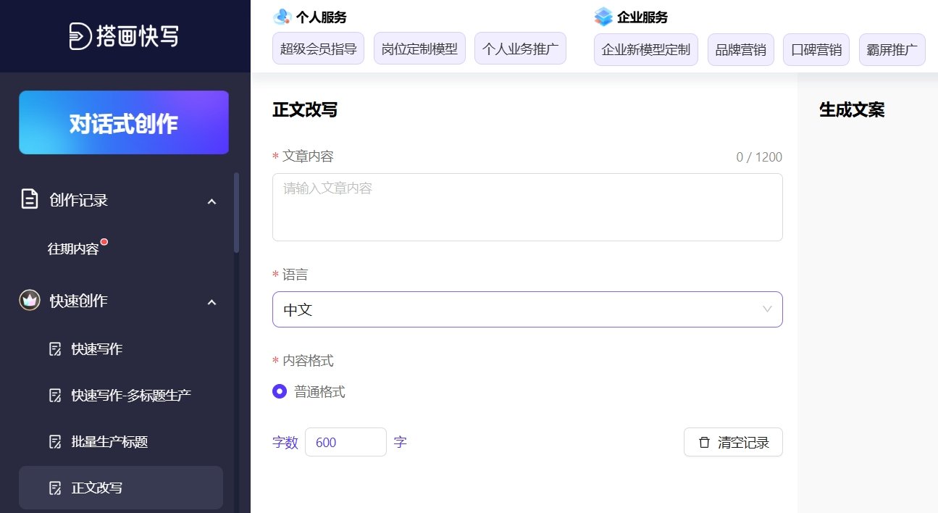The height and width of the screenshot is (513, 938).
Task: Click the 创作记录 sidebar icon
Action: pyautogui.click(x=28, y=201)
